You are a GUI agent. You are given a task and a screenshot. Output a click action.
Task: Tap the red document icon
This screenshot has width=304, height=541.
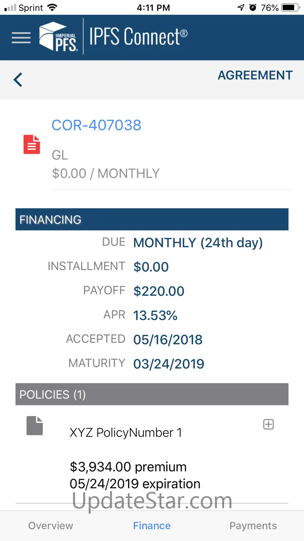coord(32,144)
